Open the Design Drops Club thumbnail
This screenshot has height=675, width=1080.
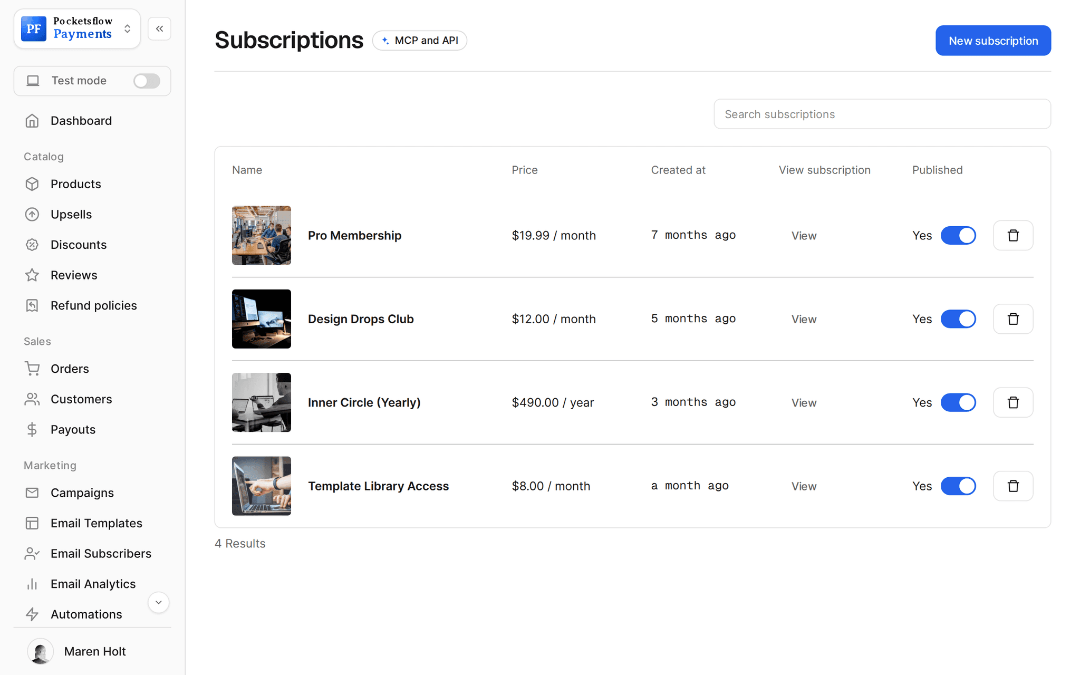[262, 319]
